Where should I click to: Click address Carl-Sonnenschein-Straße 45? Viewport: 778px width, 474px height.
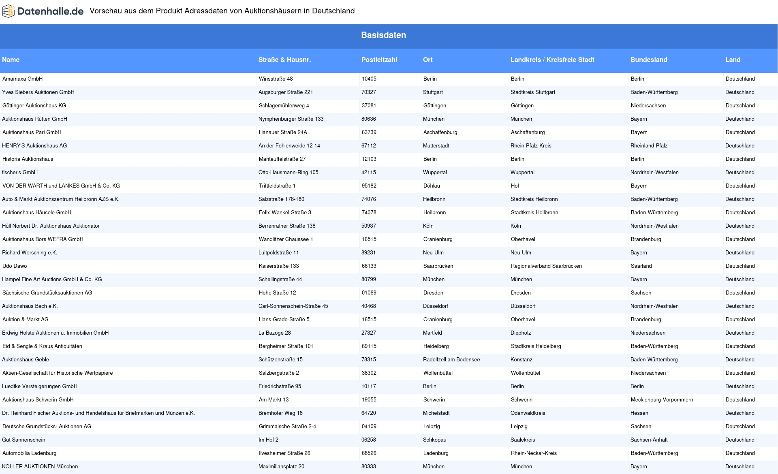point(293,306)
